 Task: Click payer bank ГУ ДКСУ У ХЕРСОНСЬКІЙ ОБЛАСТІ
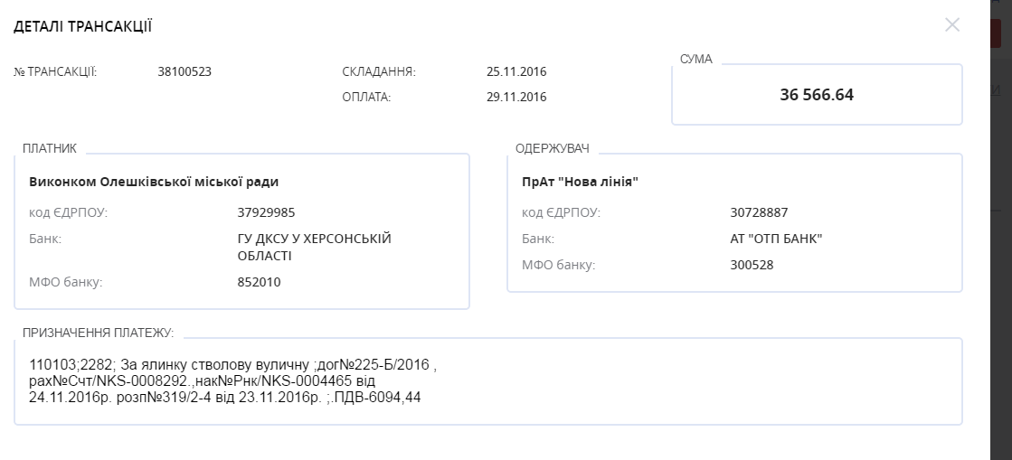click(x=315, y=248)
